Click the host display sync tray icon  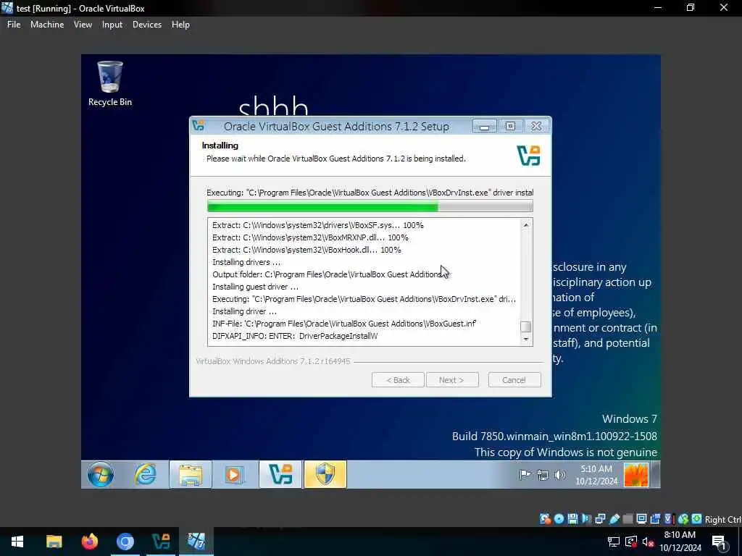tap(631, 542)
